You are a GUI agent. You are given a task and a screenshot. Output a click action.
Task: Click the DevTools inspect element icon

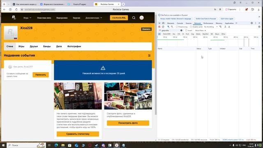[x=159, y=23]
